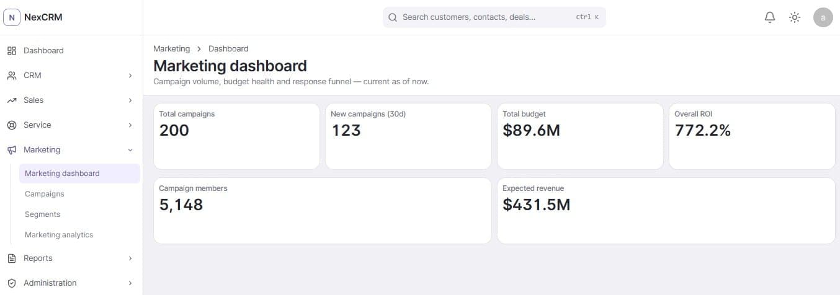Expand the Sales section chevron
The image size is (840, 295).
point(130,100)
